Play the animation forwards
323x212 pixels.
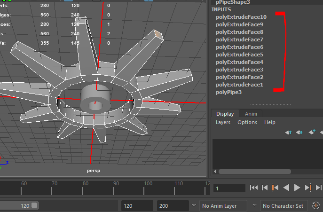click(297, 188)
